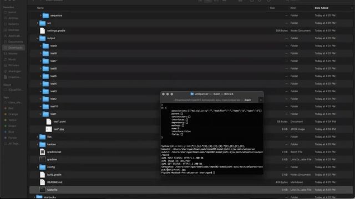Select the libs folder icon
Screen dimensions: 355x199
point(43,137)
